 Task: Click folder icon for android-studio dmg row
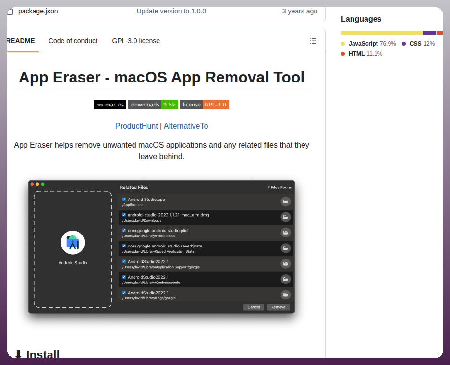286,217
